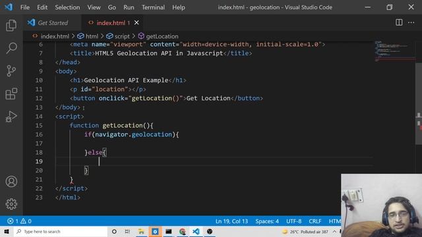Viewport: 422px width, 237px height.
Task: Click the Windows Start button
Action: click(x=7, y=231)
